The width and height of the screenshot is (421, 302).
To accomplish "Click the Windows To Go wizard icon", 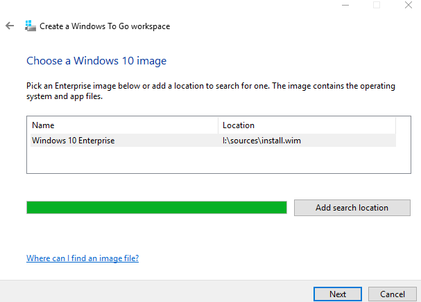I will 31,26.
